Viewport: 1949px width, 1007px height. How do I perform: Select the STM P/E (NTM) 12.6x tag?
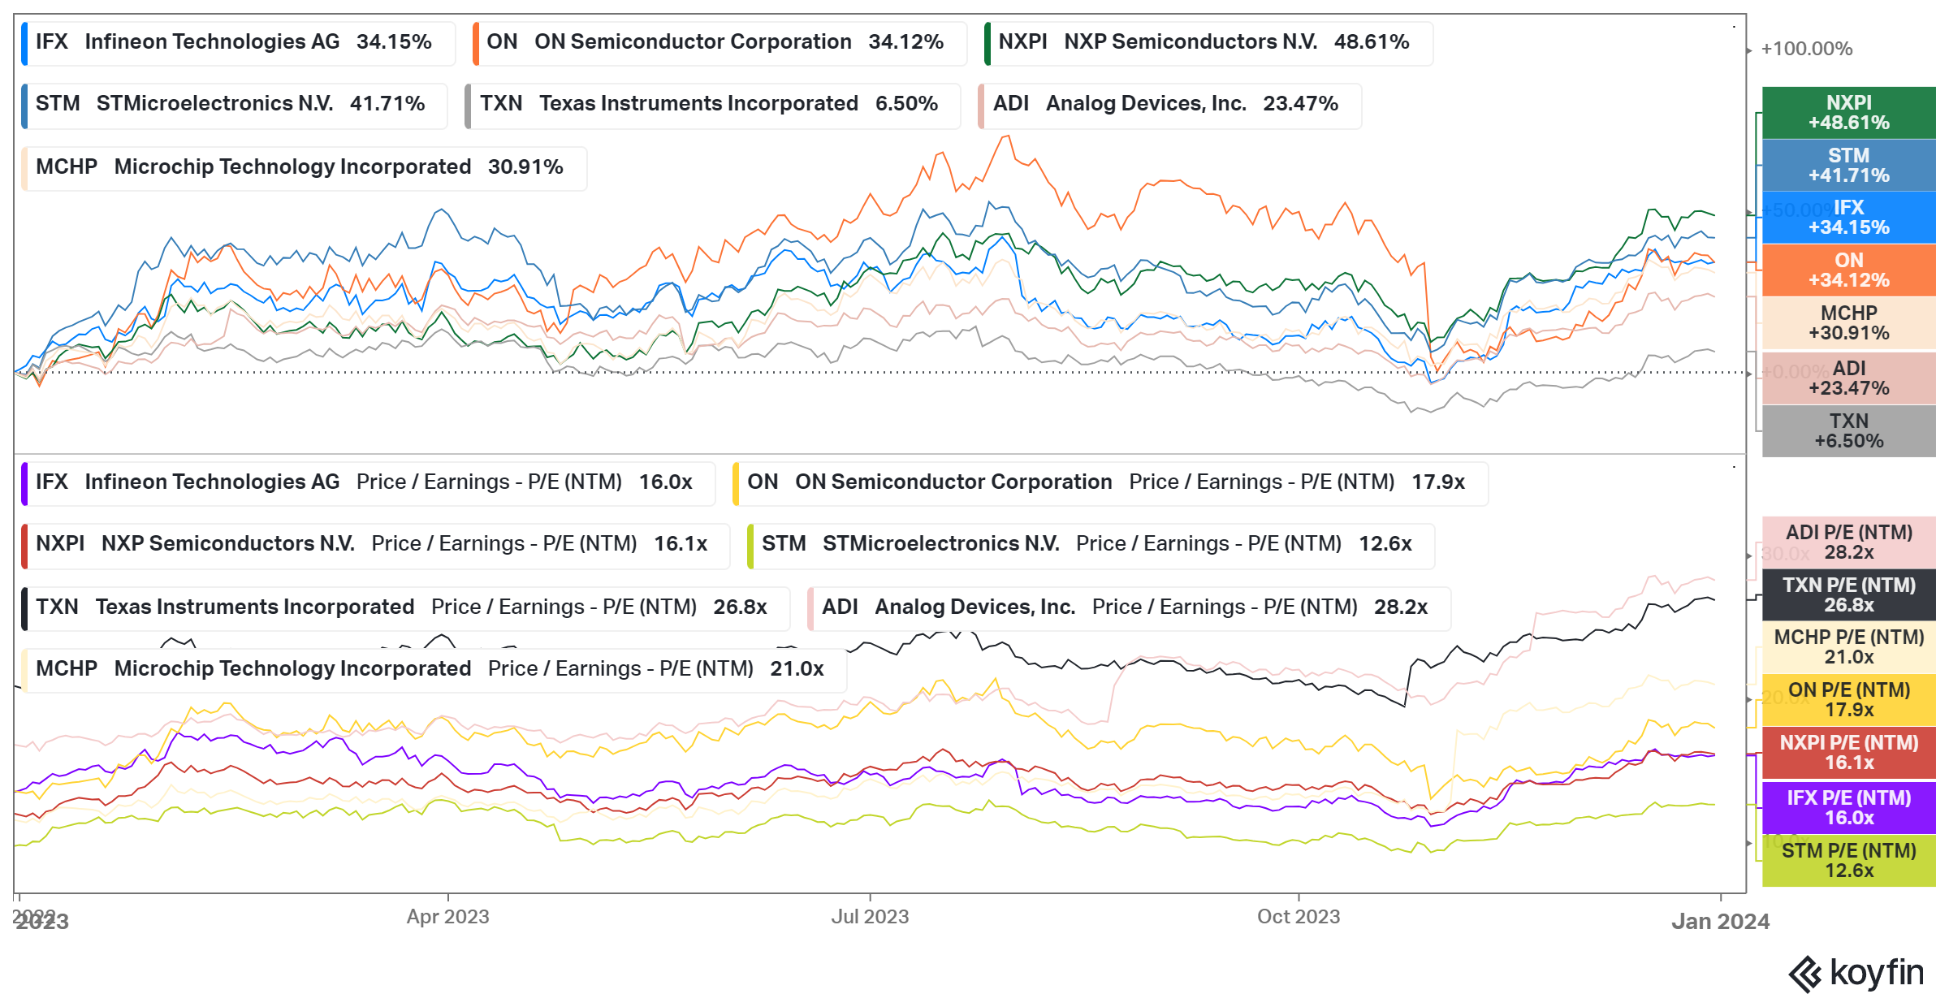point(1848,861)
